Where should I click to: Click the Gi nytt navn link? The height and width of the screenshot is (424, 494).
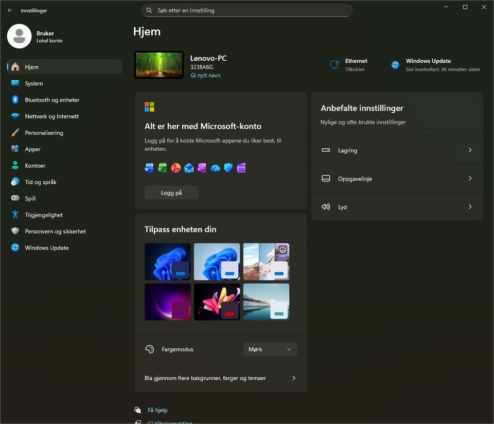coord(205,76)
